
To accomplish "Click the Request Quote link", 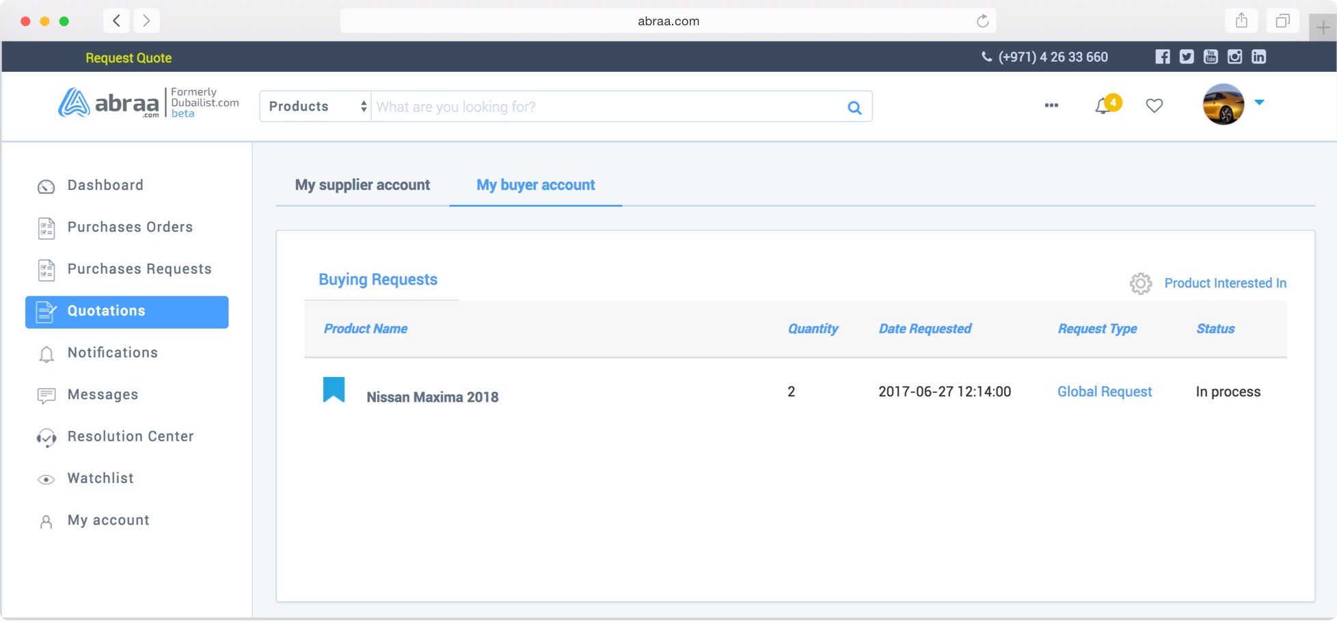I will [129, 58].
